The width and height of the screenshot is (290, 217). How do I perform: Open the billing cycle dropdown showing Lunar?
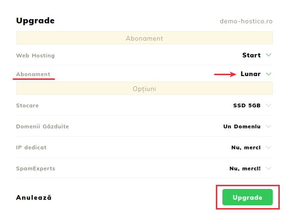(x=250, y=74)
